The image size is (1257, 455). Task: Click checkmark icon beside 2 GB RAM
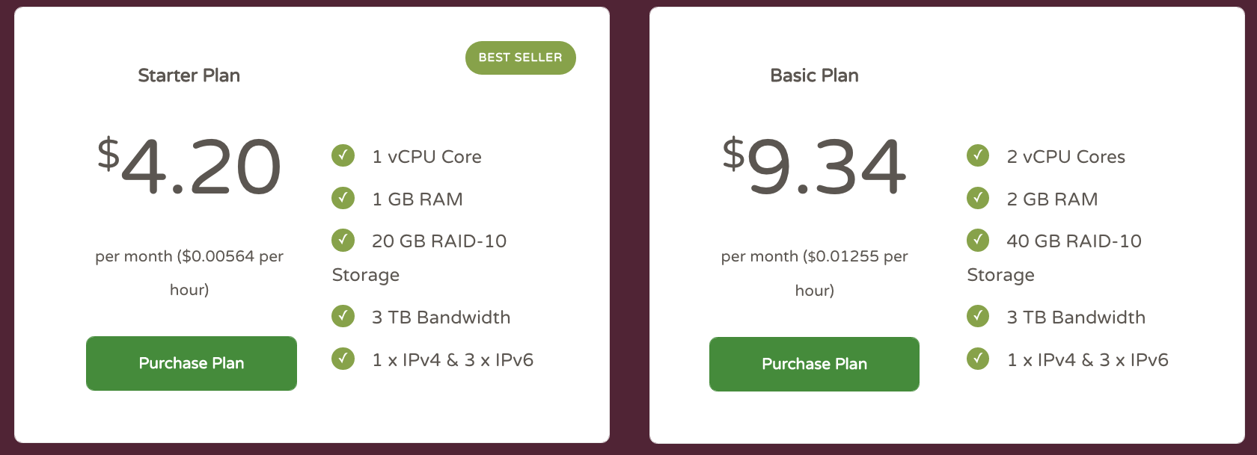[x=978, y=198]
